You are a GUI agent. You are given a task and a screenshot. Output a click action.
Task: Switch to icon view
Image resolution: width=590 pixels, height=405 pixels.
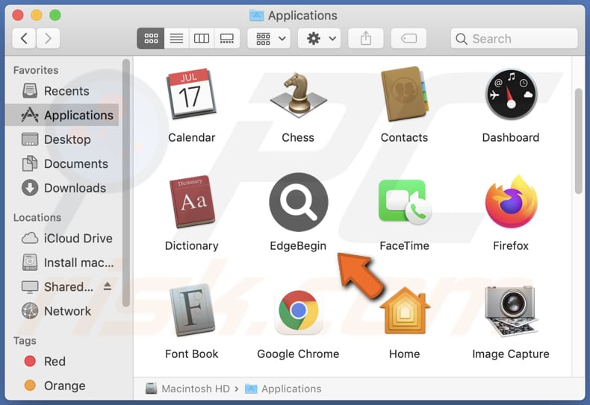point(151,38)
